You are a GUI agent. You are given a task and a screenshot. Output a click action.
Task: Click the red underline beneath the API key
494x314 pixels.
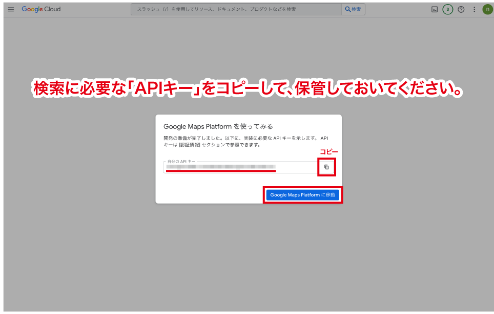tap(220, 171)
